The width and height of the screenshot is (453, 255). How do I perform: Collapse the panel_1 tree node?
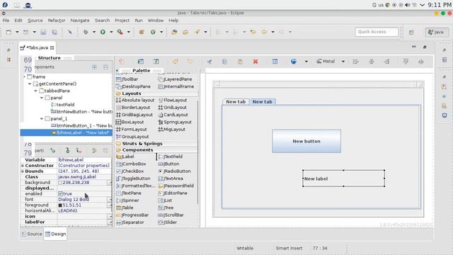point(42,118)
